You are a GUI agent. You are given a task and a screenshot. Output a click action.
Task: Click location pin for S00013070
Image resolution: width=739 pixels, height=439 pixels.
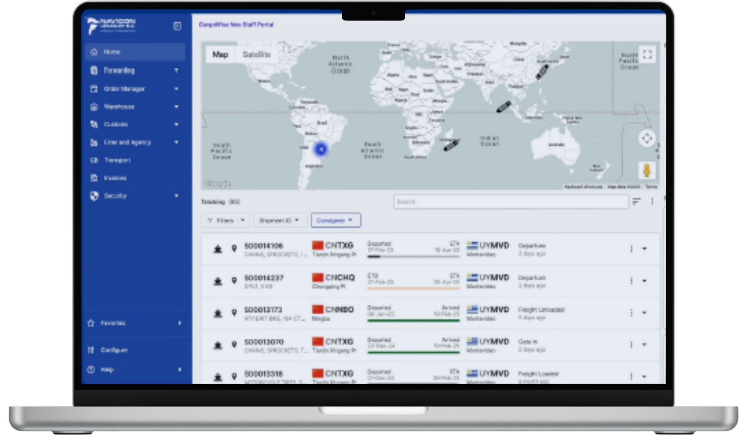tap(234, 345)
